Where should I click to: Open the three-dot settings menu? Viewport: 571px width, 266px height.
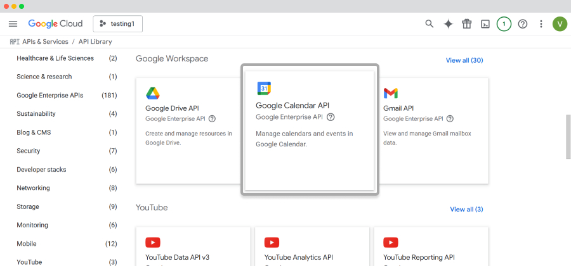coord(541,24)
